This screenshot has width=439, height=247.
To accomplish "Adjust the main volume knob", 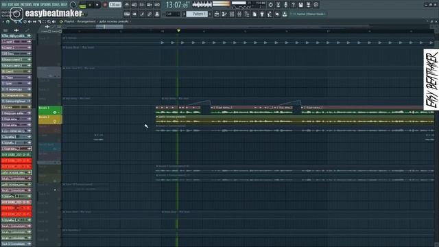I will pos(73,5).
